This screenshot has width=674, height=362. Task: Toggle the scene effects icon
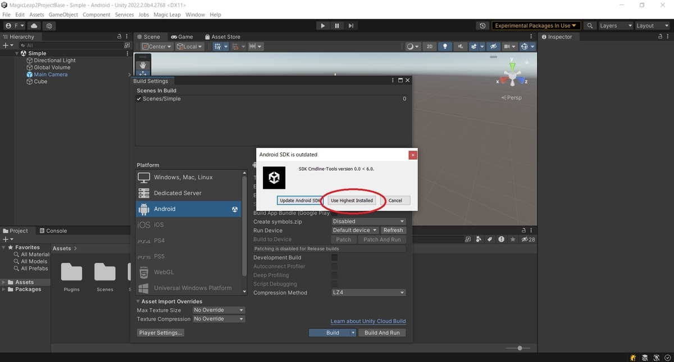point(475,47)
